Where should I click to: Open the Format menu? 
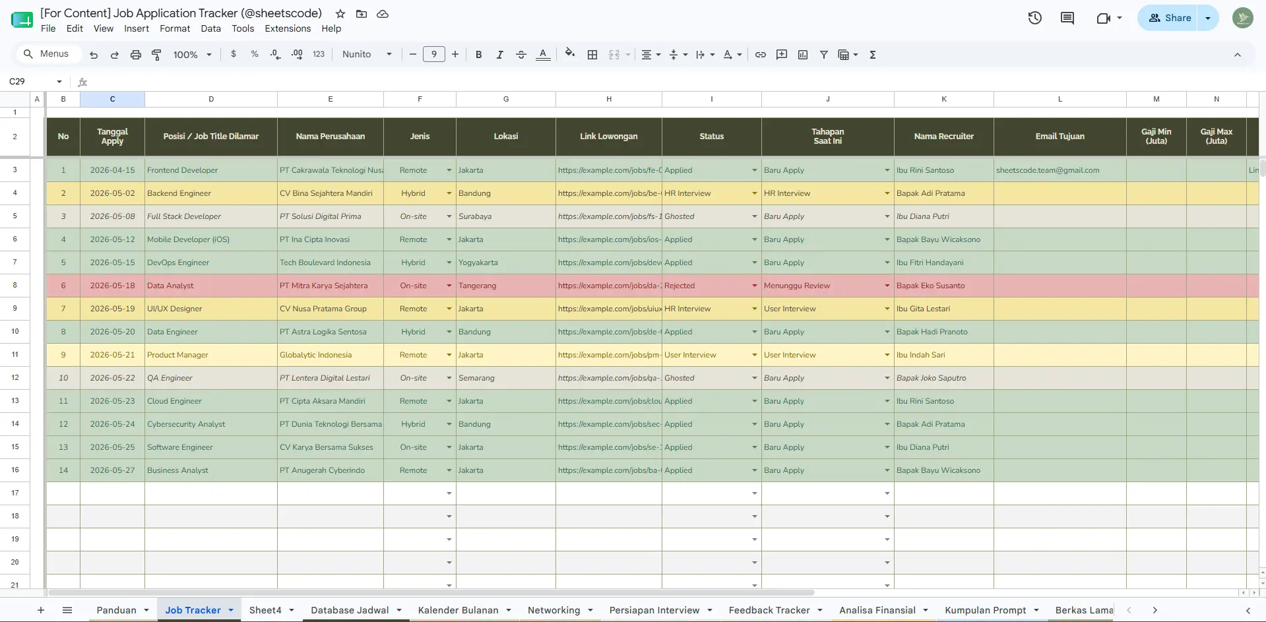(175, 28)
